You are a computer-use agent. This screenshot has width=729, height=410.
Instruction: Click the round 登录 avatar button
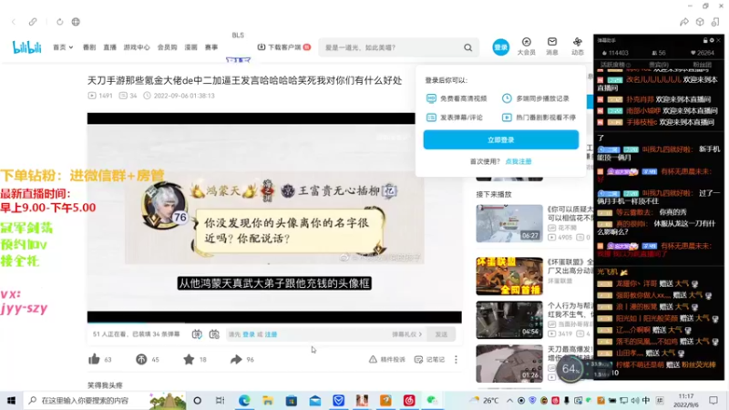pos(500,47)
